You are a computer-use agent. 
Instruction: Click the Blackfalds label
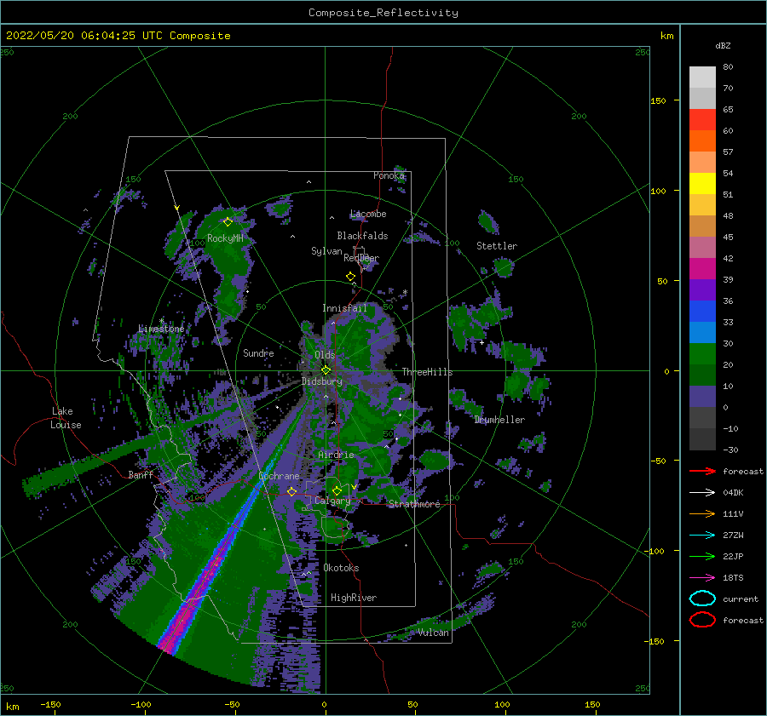click(x=362, y=236)
